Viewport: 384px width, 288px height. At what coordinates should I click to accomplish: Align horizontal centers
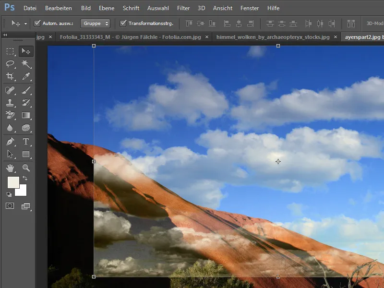tap(239, 24)
